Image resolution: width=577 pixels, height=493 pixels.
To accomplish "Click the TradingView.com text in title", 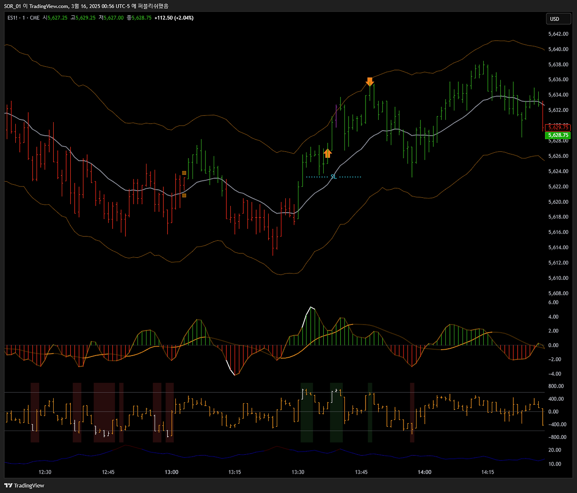I will pyautogui.click(x=49, y=6).
